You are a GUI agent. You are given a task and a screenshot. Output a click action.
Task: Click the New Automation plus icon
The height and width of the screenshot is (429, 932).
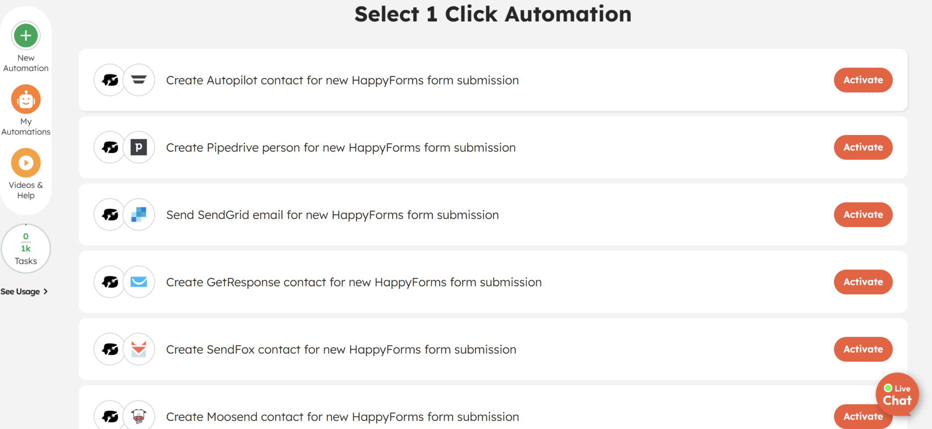click(x=26, y=35)
